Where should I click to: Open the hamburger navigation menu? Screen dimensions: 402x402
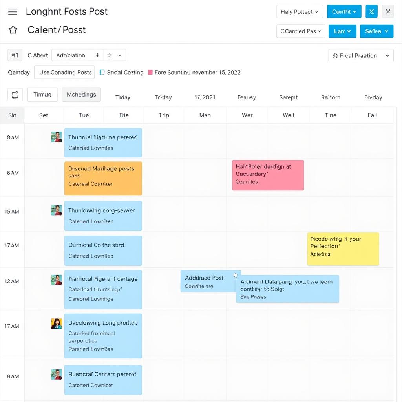click(x=12, y=11)
